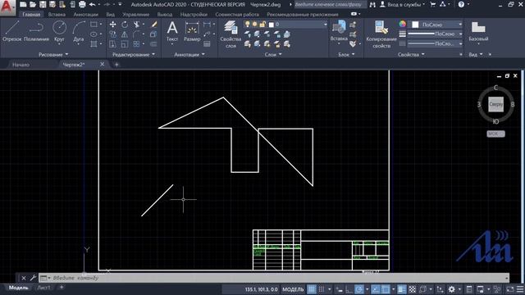Click the Базовый view icon
This screenshot has height=295, width=525.
pos(478,31)
